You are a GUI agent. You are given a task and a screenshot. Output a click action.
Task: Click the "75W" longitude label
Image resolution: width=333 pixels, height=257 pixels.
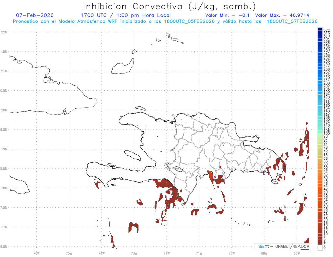69,253
